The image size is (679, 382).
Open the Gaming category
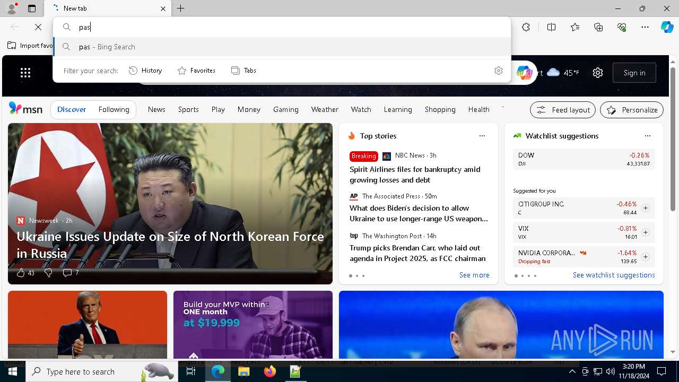[x=286, y=109]
